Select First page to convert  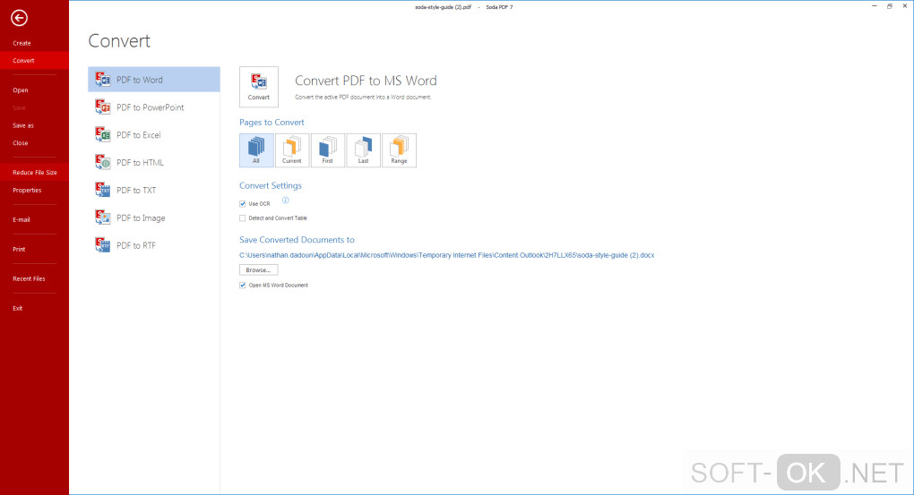coord(328,150)
